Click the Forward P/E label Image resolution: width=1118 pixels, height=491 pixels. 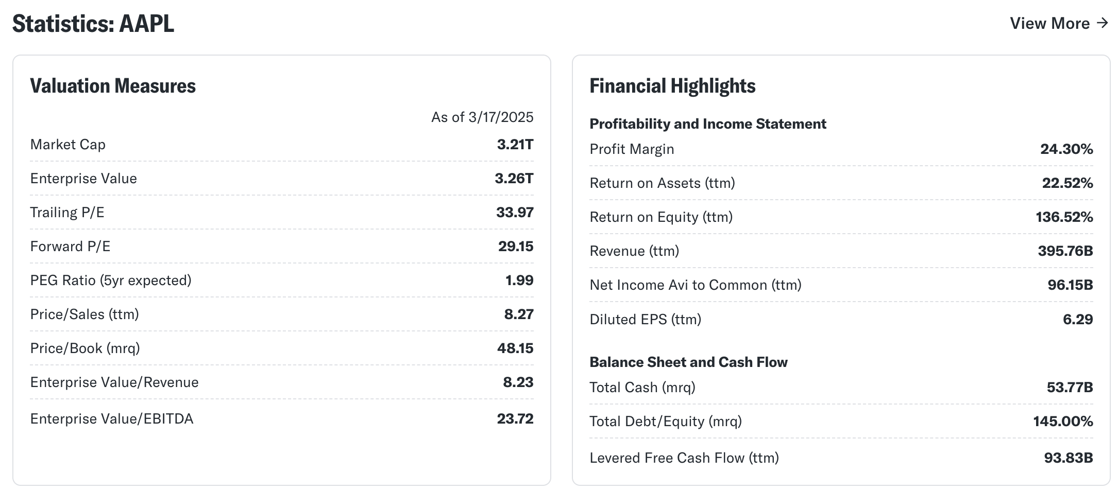(70, 247)
